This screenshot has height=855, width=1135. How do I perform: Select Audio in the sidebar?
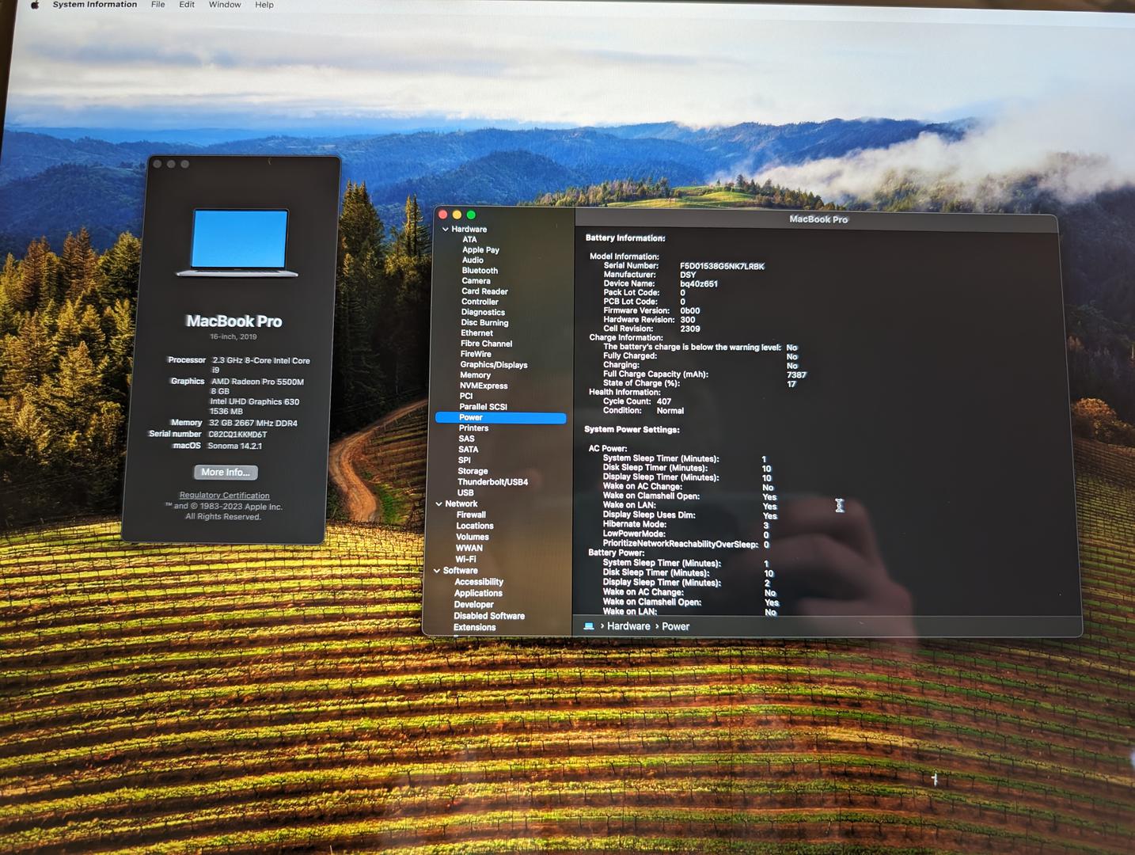(473, 260)
